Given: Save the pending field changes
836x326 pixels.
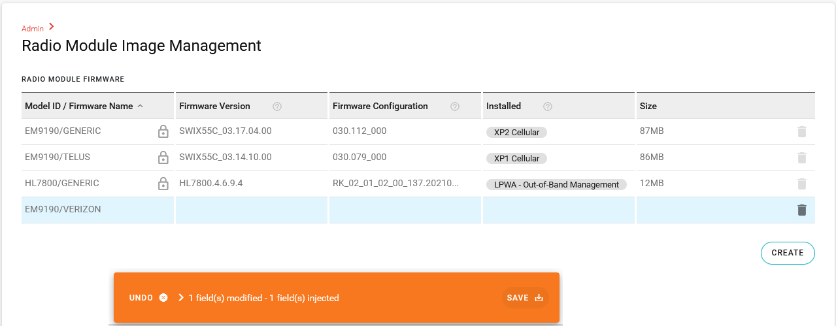Looking at the screenshot, I should (x=525, y=298).
